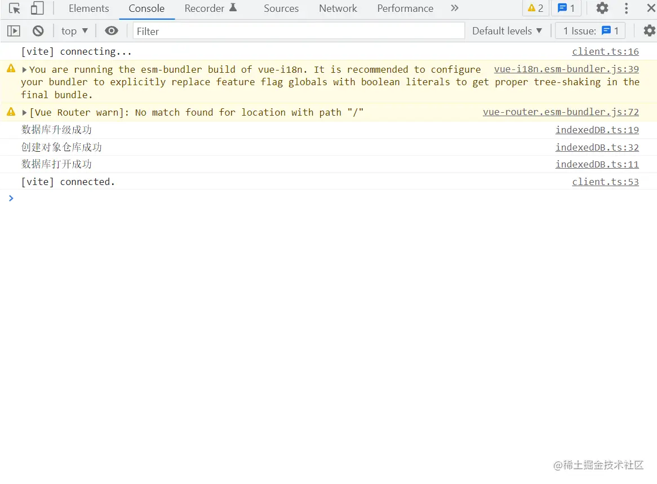Open the indexedDB.ts:19 source link
This screenshot has width=657, height=484.
pos(597,130)
